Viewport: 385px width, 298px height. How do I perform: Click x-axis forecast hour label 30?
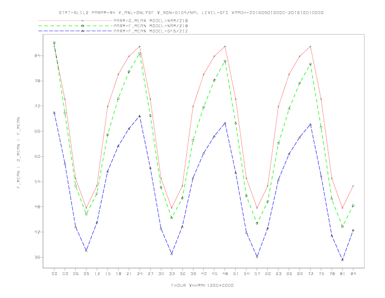pos(161,274)
